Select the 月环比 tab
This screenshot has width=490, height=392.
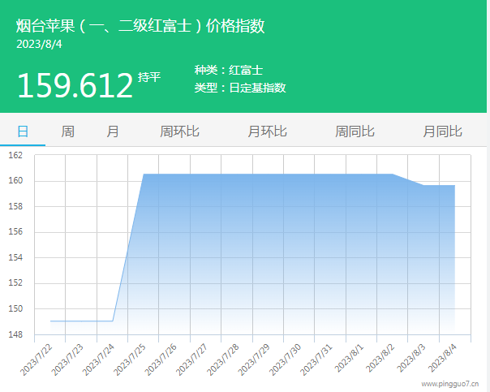click(x=267, y=131)
